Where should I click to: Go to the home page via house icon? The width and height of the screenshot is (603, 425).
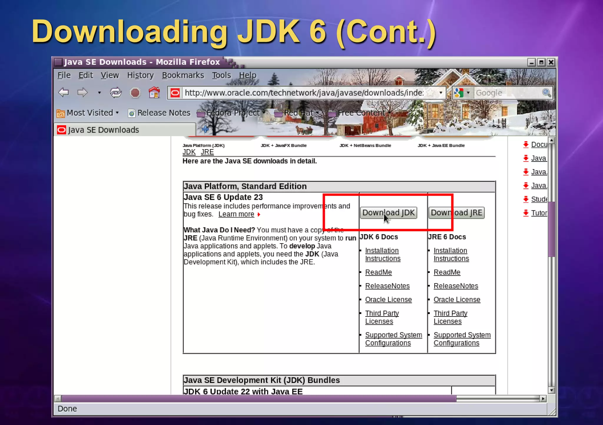point(154,92)
